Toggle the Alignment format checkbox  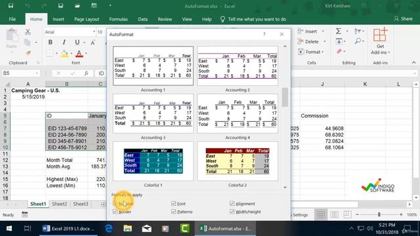pyautogui.click(x=232, y=204)
